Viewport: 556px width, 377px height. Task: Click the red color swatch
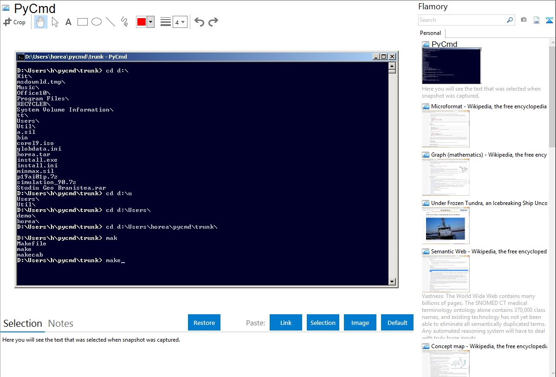click(x=142, y=22)
